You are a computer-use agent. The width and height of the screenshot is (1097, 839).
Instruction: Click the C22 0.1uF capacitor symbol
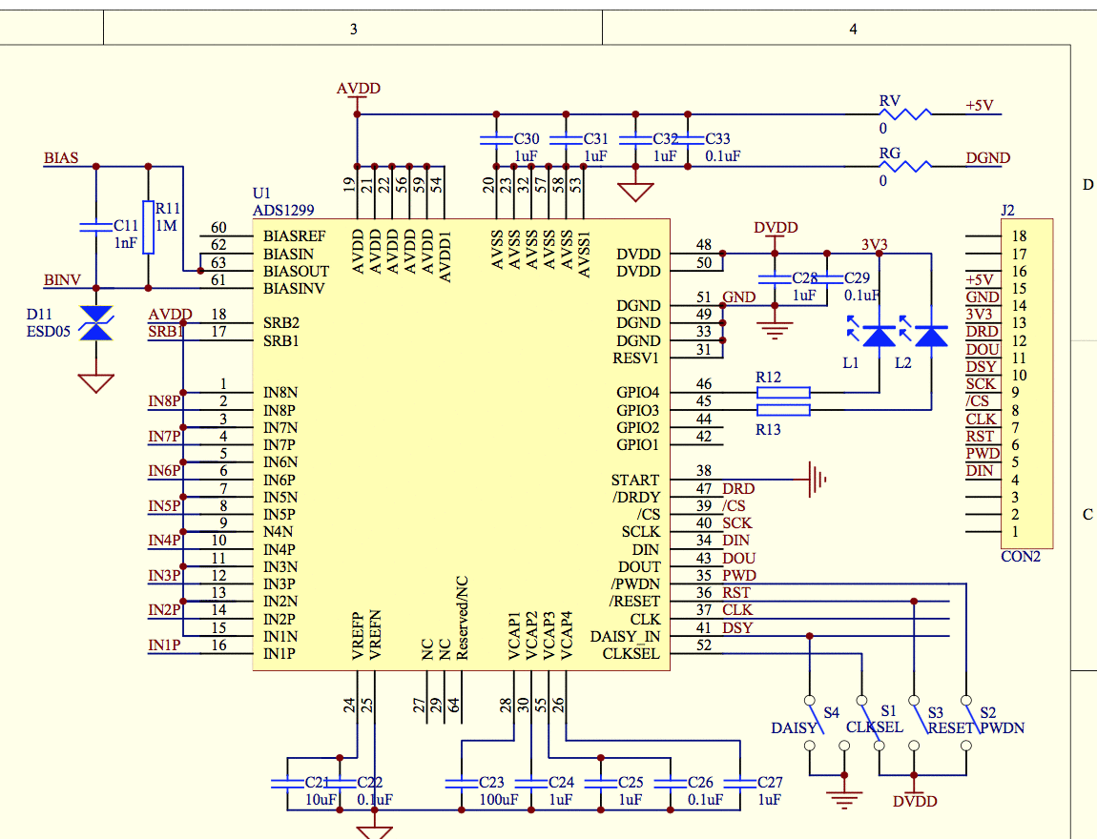[x=340, y=784]
